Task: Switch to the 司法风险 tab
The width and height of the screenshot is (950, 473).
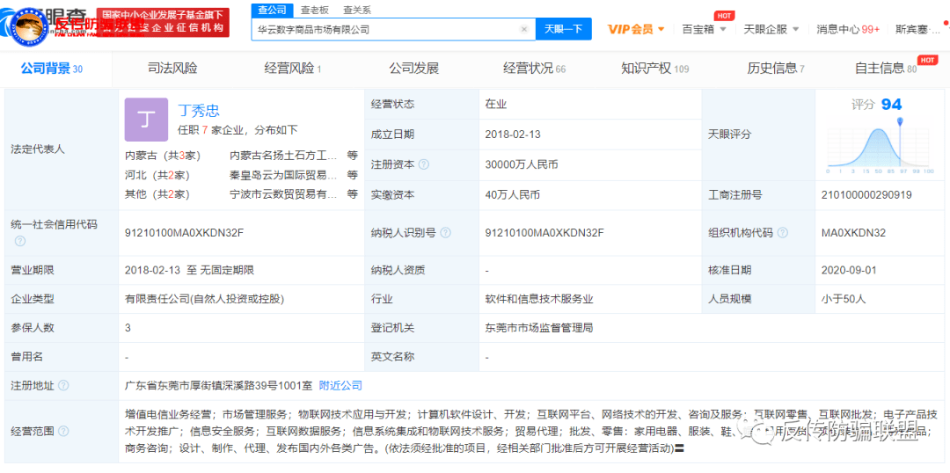Action: 172,69
